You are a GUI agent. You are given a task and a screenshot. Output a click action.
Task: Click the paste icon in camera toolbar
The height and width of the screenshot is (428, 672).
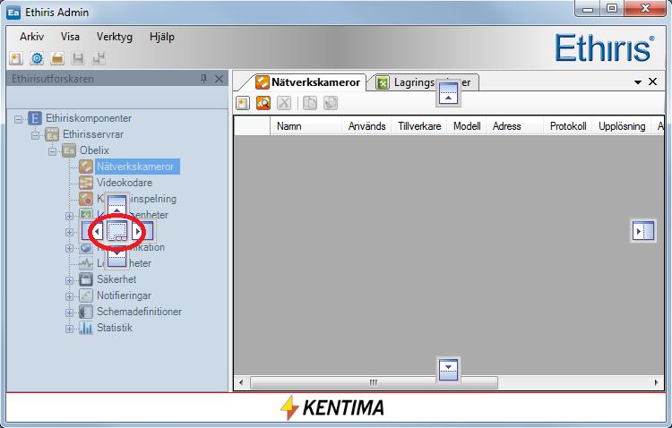point(331,103)
